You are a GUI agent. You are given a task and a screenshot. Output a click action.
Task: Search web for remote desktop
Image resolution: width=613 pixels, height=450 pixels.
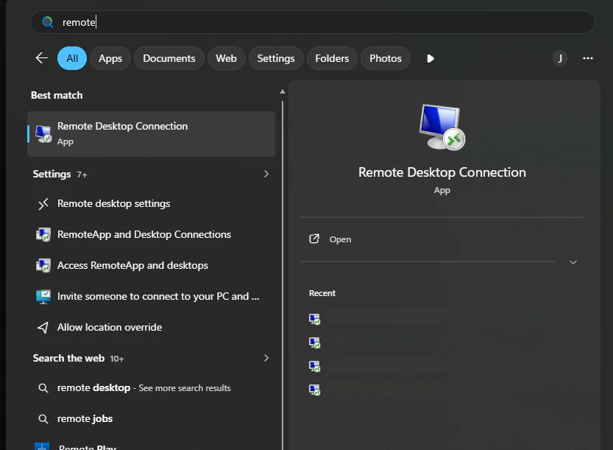152,388
